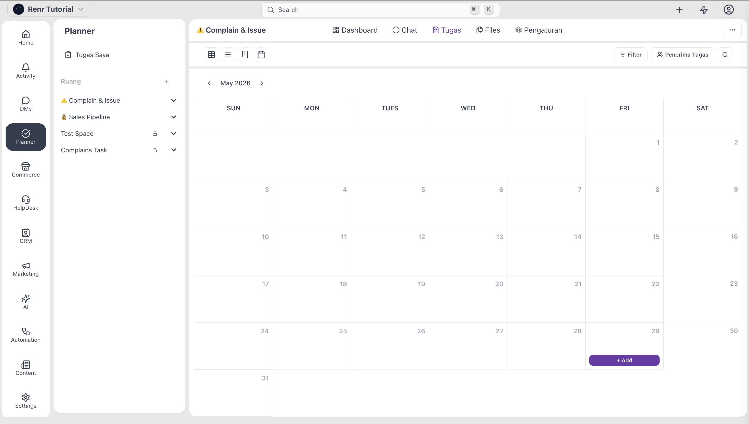Screen dimensions: 749x424
Task: Select calendar day 24
Action: 233,346
